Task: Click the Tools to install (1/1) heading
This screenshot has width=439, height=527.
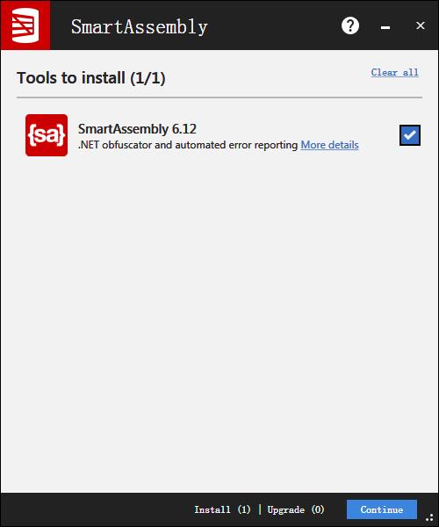Action: pos(91,78)
